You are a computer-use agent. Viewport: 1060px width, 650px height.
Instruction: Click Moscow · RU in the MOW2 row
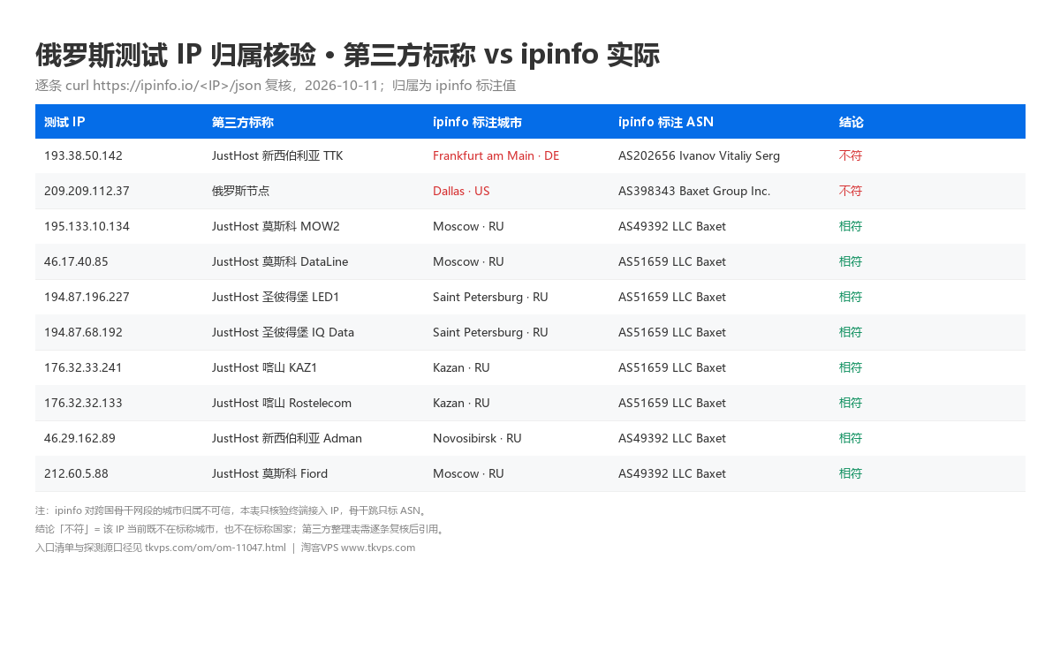pyautogui.click(x=468, y=226)
